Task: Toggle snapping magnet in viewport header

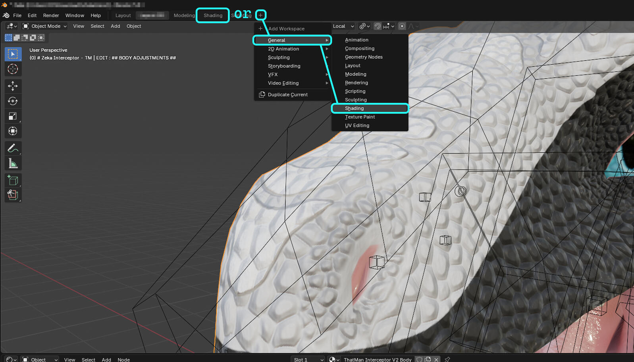Action: pyautogui.click(x=377, y=26)
